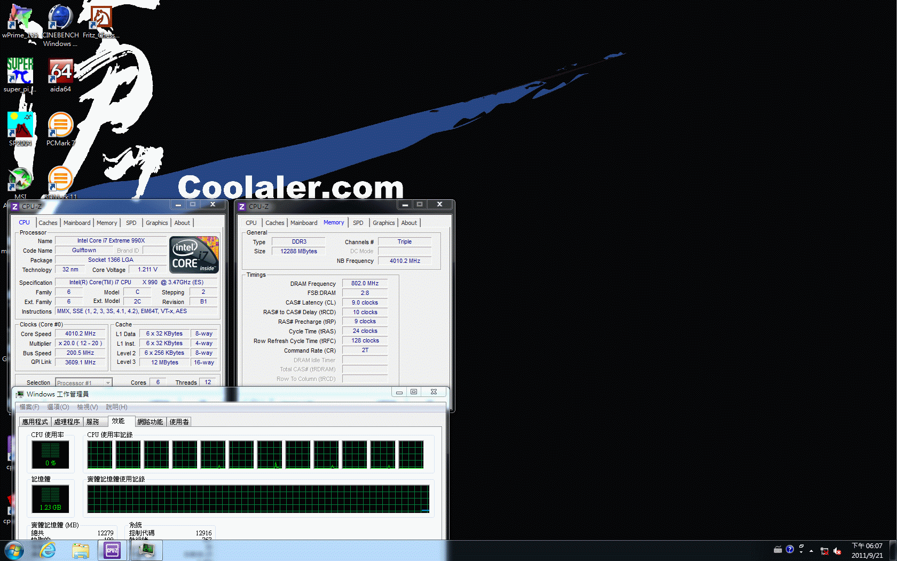Viewport: 897px width, 561px height.
Task: Click the help question mark tray icon
Action: coord(790,549)
